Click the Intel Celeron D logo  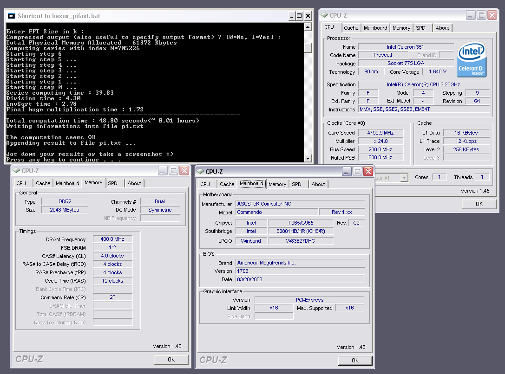coord(472,60)
